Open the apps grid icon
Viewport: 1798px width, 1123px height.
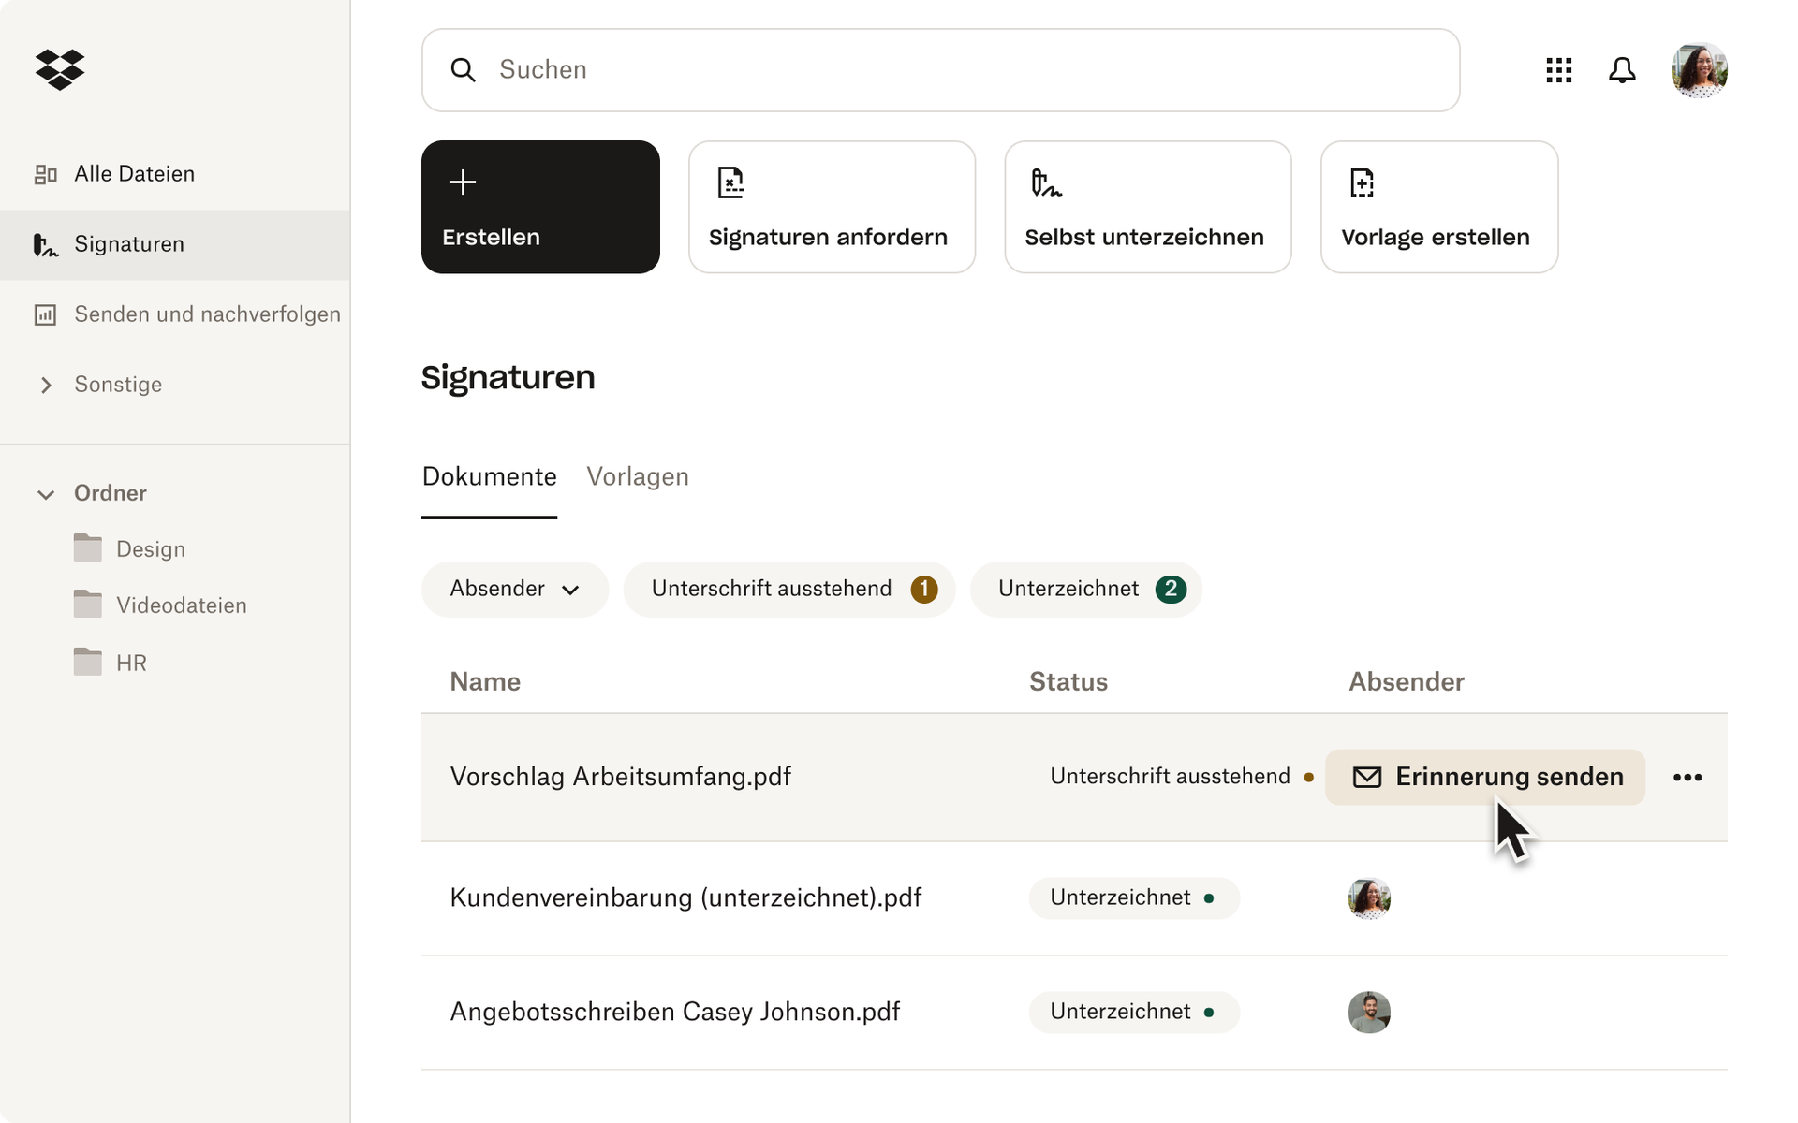pyautogui.click(x=1558, y=69)
